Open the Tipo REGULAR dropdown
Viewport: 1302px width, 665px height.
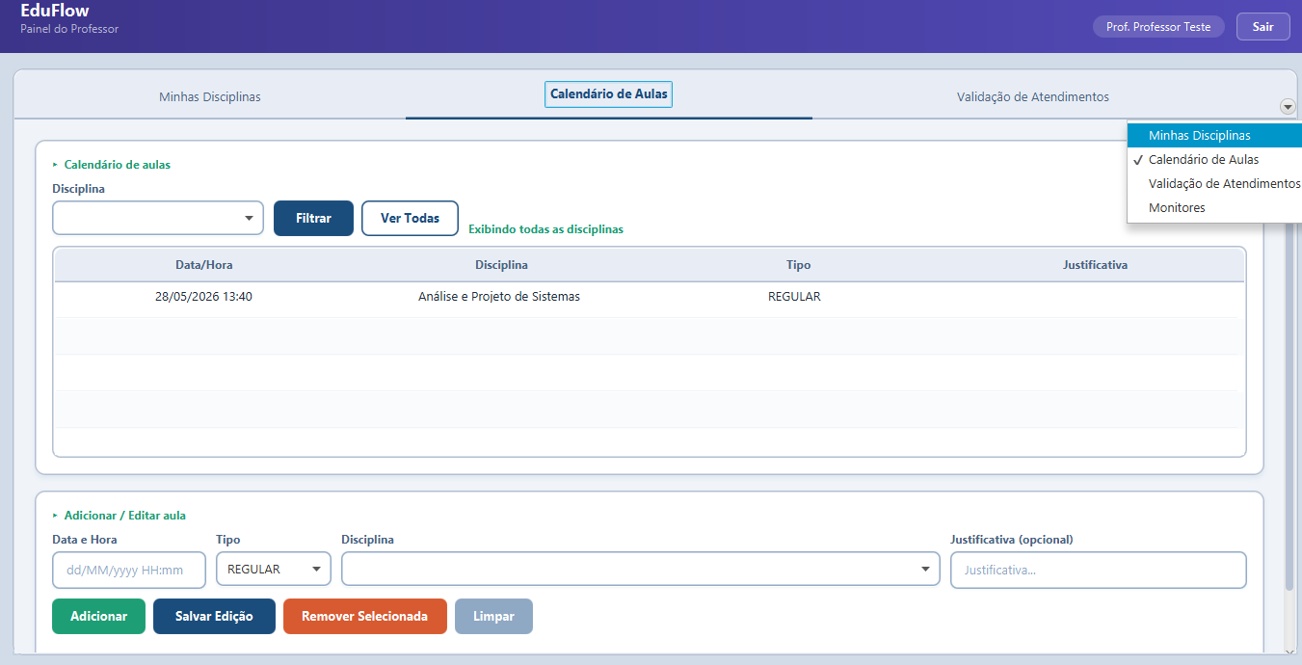click(274, 570)
